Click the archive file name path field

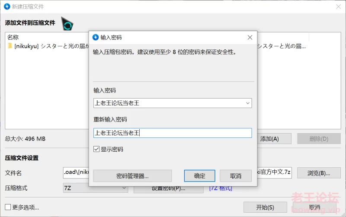76,172
